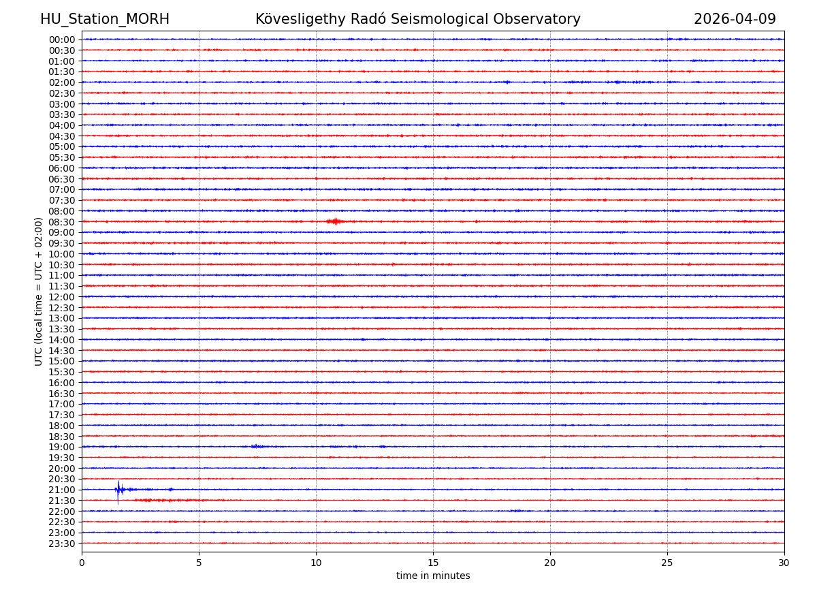This screenshot has height=613, width=817.
Task: Click the Kövesligethy Radó Seismological Observatory title
Action: pyautogui.click(x=418, y=19)
